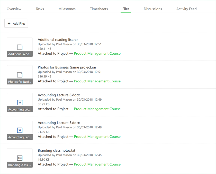Open the Timesheets tab
The image size is (216, 174).
click(99, 9)
